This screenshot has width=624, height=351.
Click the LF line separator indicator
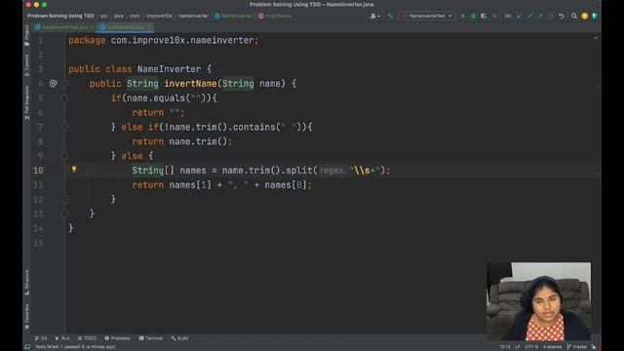(518, 347)
